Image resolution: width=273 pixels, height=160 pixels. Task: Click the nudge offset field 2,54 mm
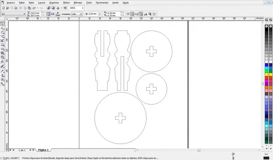pos(93,14)
